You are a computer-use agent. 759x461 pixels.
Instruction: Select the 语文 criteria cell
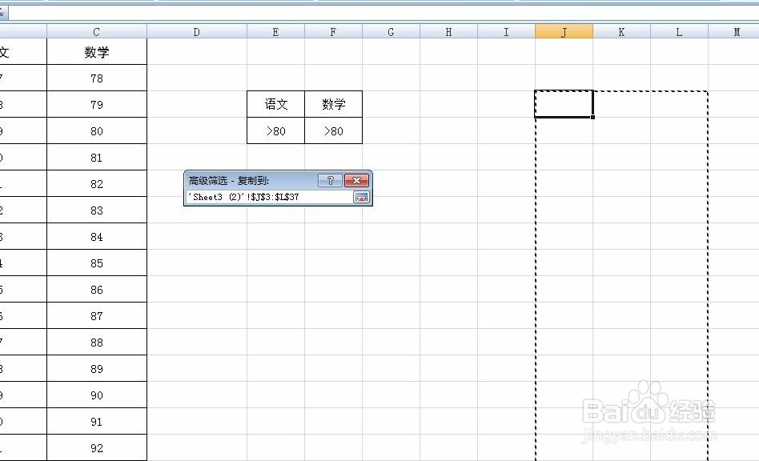click(x=275, y=104)
